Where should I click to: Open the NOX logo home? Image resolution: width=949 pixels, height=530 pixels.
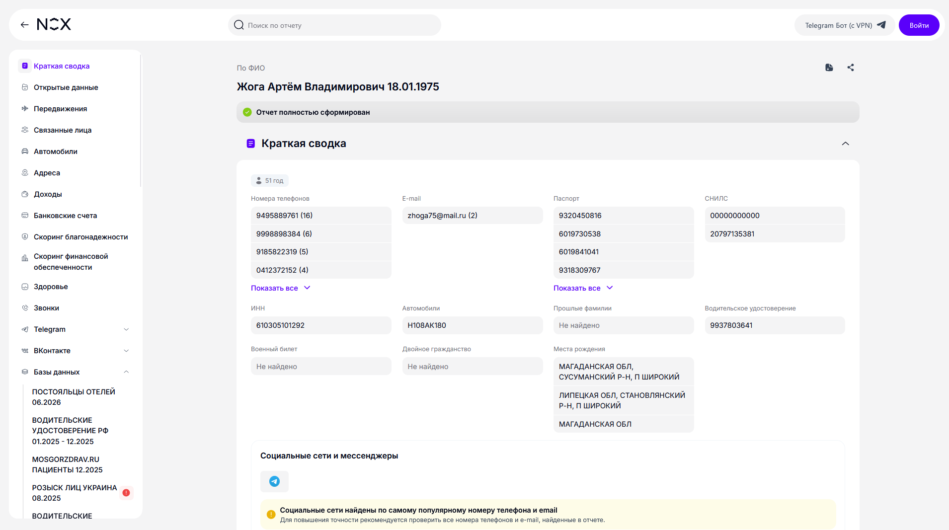point(54,24)
